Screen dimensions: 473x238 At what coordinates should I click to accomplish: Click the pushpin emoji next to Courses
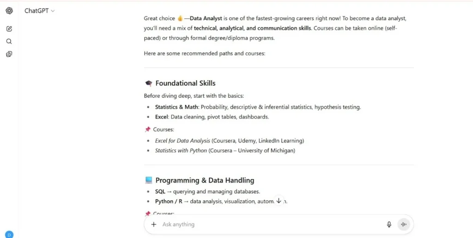(147, 130)
